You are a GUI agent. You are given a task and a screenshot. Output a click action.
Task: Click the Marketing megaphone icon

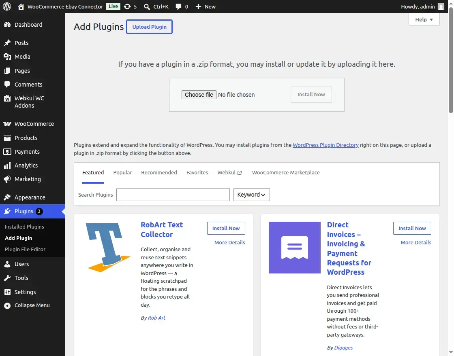click(7, 179)
